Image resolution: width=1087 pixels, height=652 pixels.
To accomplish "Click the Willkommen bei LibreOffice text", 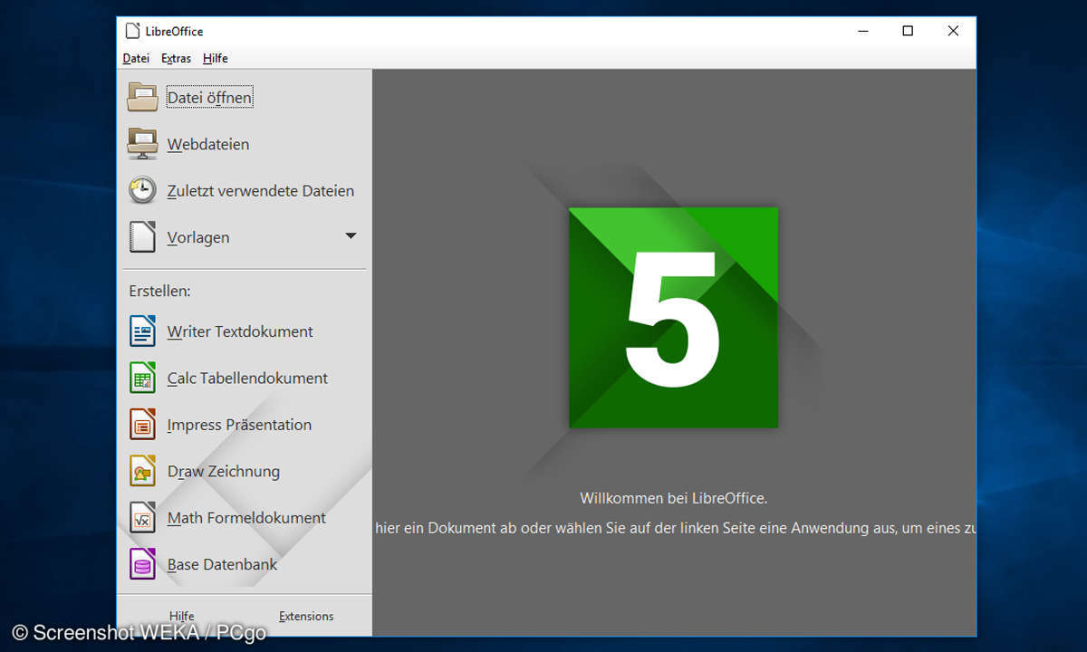I will [674, 498].
